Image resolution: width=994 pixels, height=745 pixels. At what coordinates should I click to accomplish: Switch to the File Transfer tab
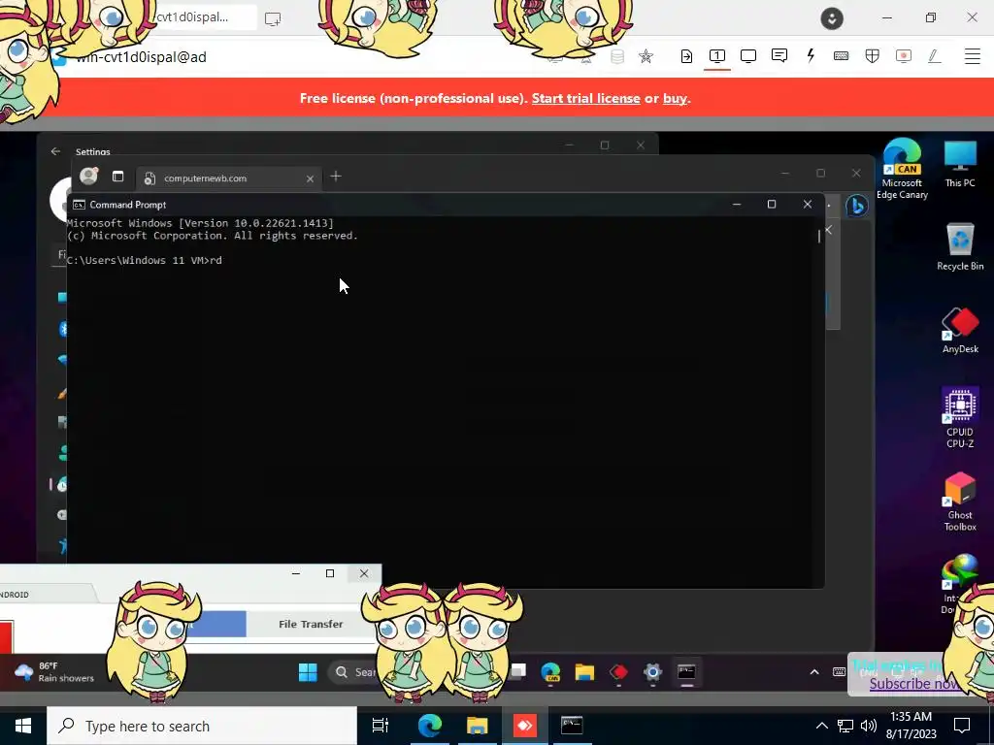(x=311, y=624)
